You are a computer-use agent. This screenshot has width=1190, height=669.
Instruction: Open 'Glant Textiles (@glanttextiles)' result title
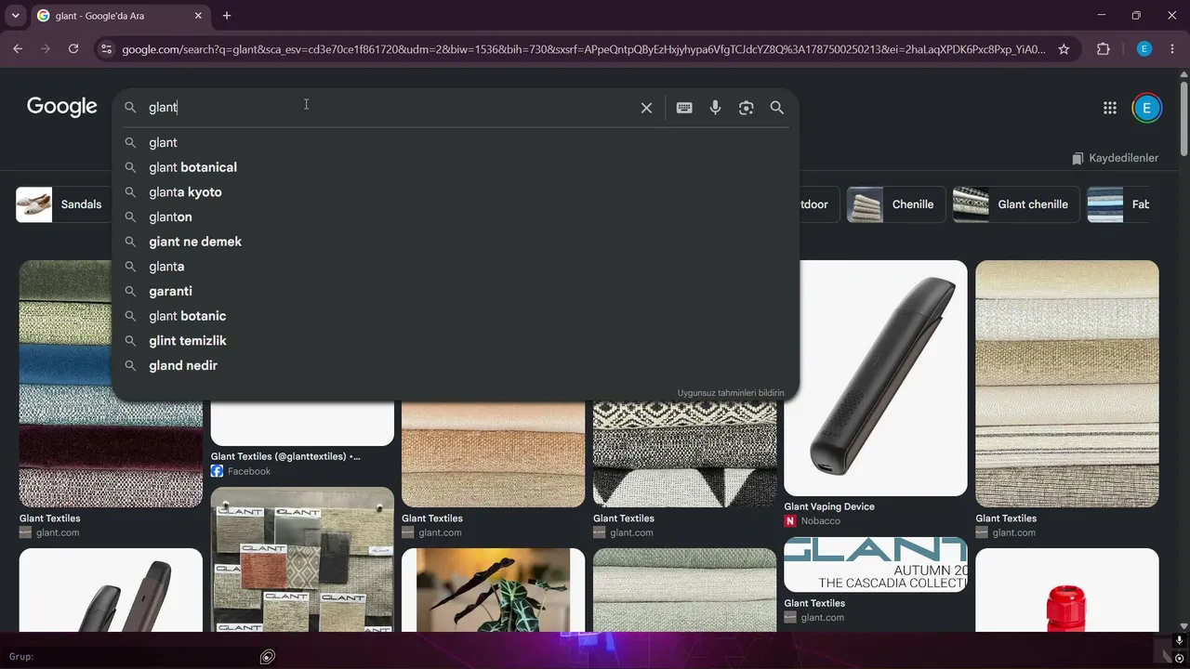pyautogui.click(x=285, y=456)
